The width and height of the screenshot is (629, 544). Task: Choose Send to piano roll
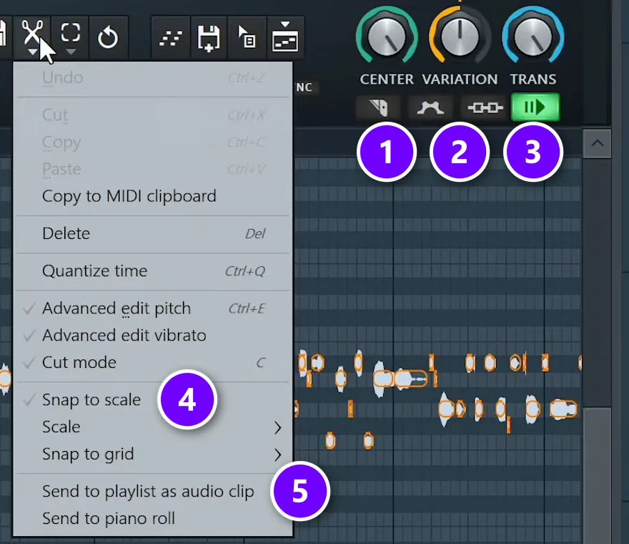pyautogui.click(x=153, y=518)
